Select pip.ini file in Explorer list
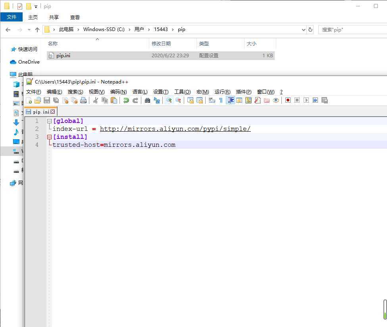 161,56
